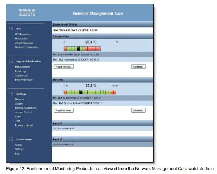Open Network settings
The height and width of the screenshot is (174, 217).
click(20, 99)
